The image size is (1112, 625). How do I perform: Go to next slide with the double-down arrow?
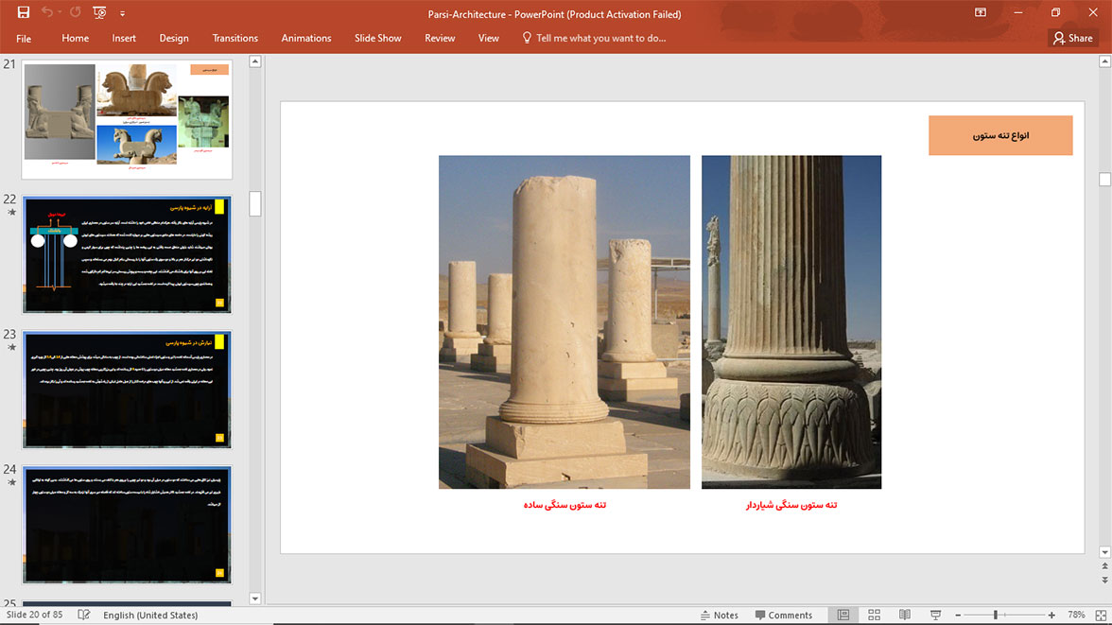1104,581
